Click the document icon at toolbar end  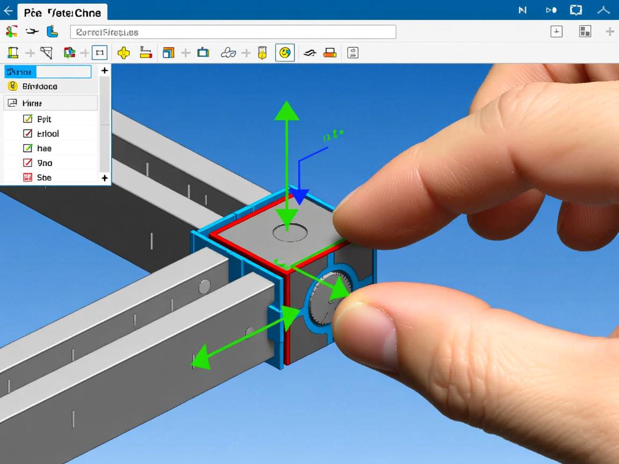[352, 53]
